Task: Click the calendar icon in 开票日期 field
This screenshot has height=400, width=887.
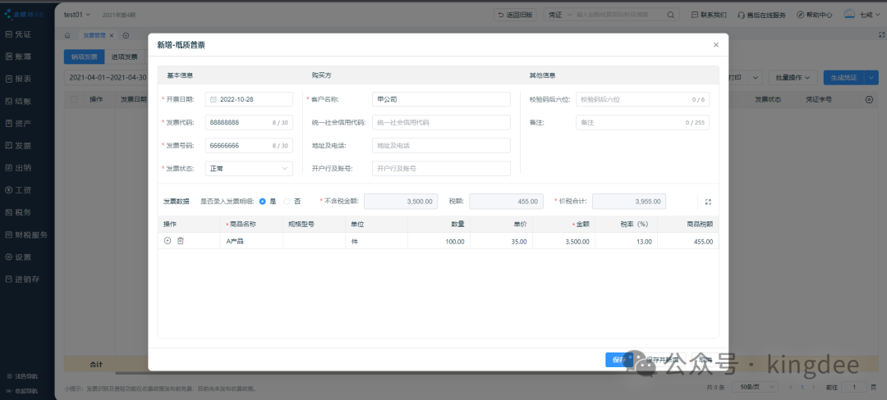Action: (214, 99)
